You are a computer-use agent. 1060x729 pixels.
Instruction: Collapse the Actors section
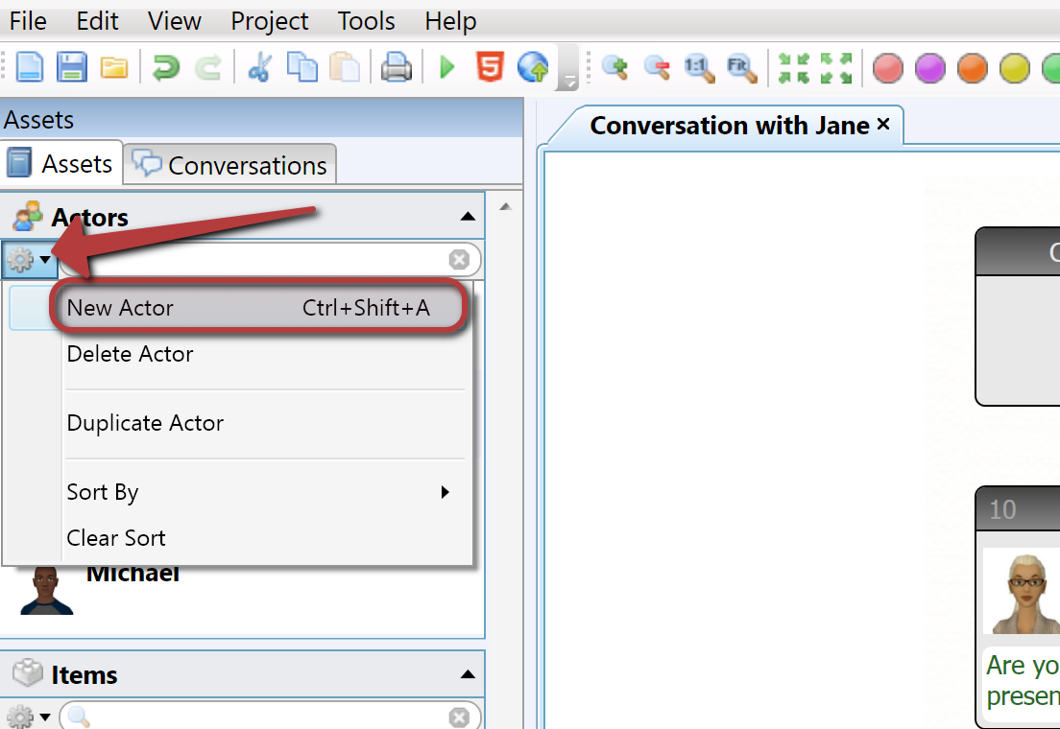point(468,217)
